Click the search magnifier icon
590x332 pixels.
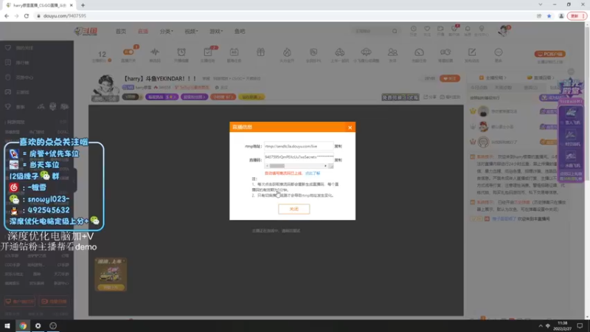(395, 31)
